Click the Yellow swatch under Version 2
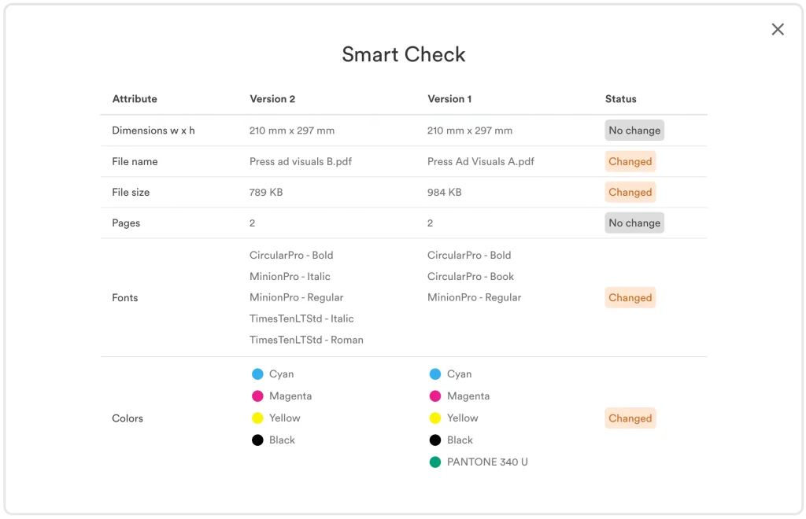This screenshot has height=519, width=806. pyautogui.click(x=257, y=418)
